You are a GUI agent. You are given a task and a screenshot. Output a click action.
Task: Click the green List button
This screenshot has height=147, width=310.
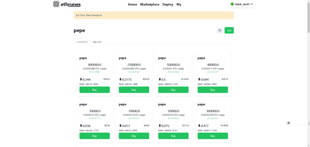tap(229, 30)
